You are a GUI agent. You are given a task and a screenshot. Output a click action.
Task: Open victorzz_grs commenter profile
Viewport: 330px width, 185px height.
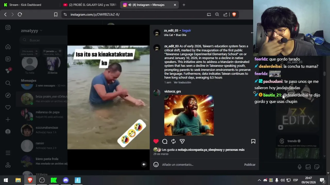(172, 91)
